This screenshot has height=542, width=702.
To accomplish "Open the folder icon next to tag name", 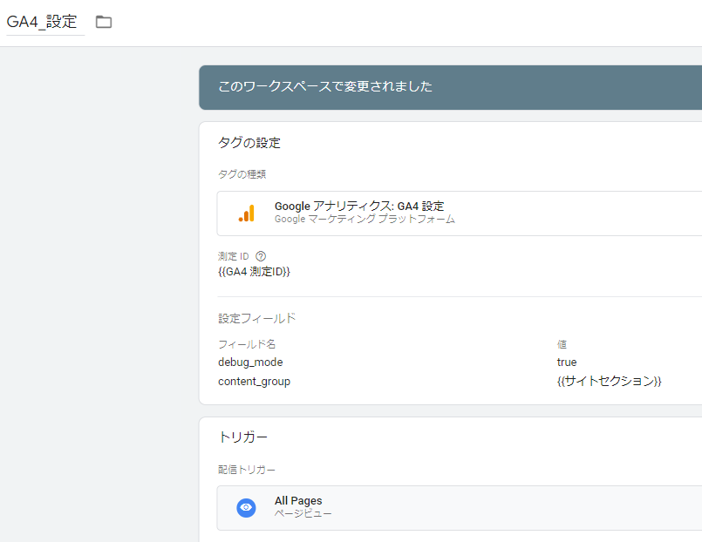I will 104,22.
